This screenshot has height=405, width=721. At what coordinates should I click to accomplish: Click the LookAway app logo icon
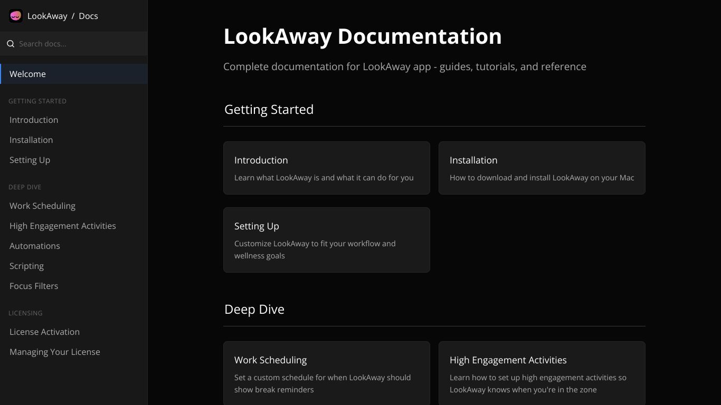16,16
